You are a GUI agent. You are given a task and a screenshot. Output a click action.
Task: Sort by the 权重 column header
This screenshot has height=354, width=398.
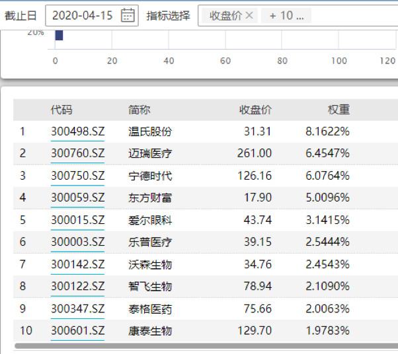click(x=338, y=110)
